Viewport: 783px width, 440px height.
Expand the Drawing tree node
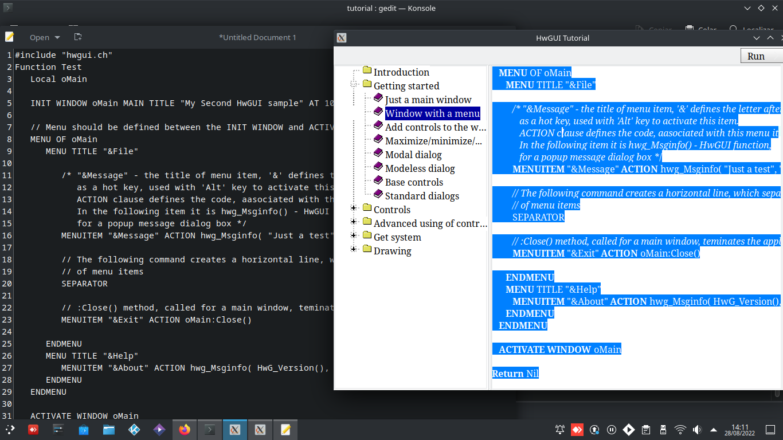(354, 249)
